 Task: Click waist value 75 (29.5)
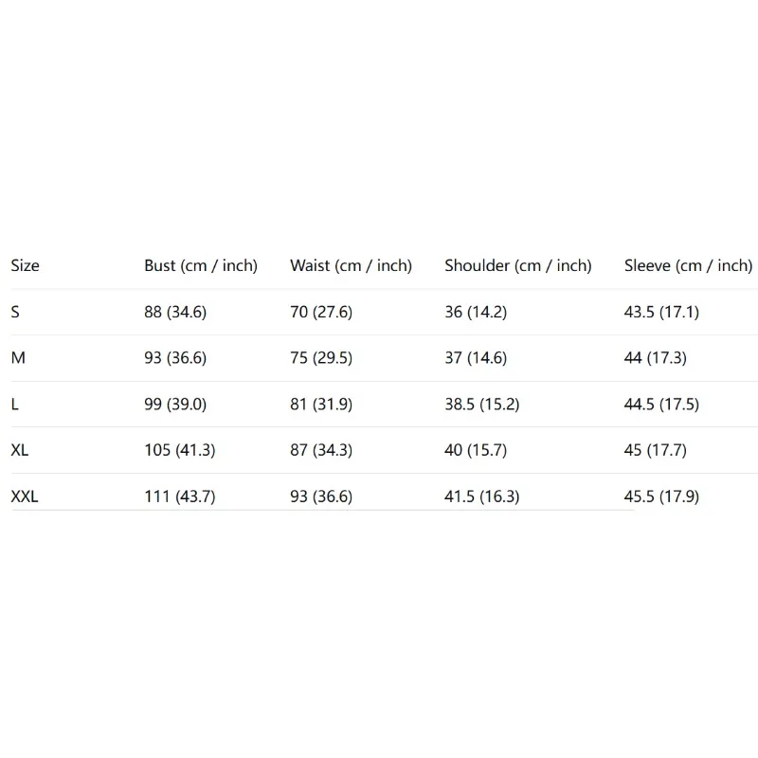321,358
